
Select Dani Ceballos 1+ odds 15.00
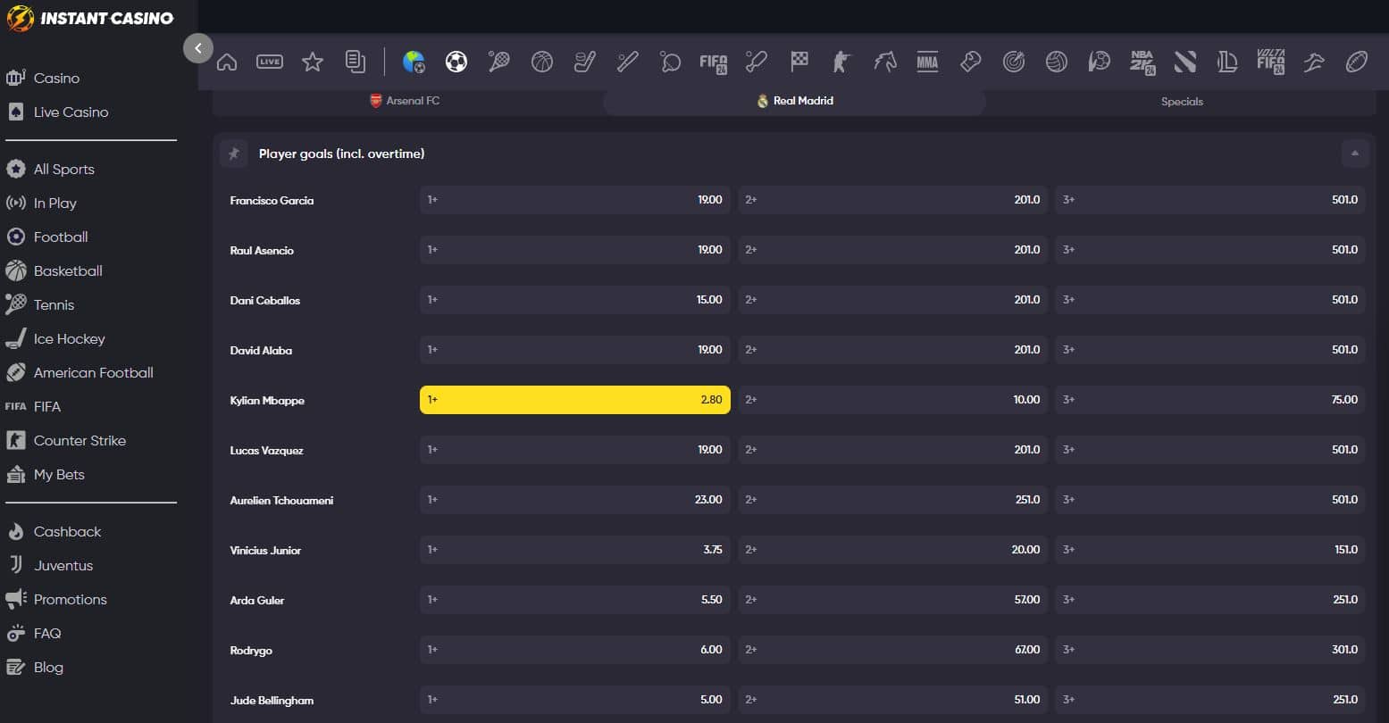[x=575, y=300]
